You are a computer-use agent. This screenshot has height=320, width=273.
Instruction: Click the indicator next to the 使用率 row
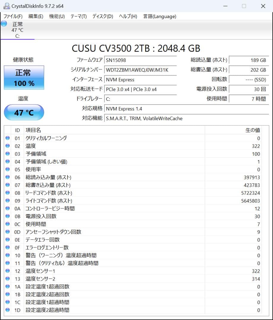7,169
